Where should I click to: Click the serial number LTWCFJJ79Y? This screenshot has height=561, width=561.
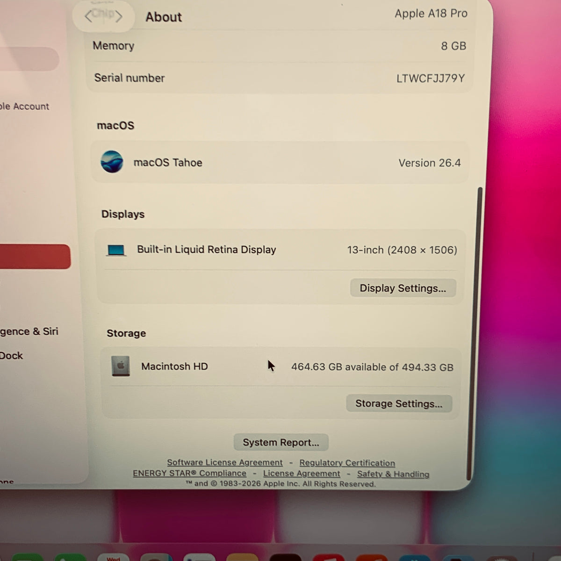tap(431, 78)
